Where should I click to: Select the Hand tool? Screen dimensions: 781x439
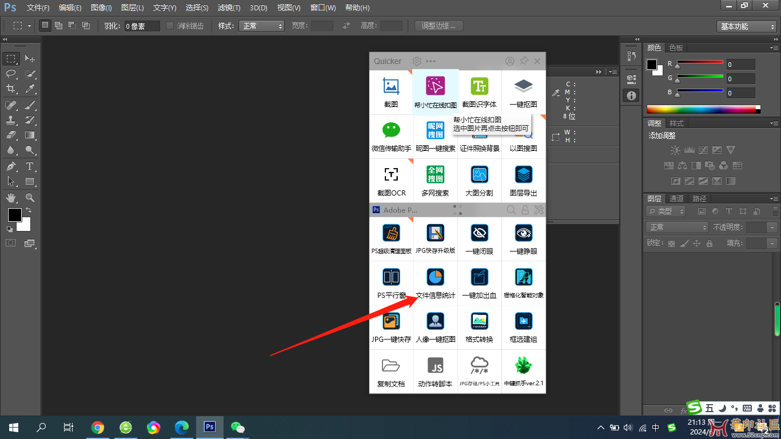tap(11, 198)
